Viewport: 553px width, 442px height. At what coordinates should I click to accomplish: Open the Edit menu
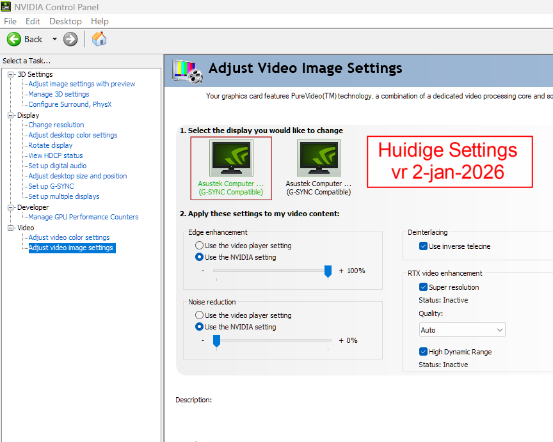33,22
